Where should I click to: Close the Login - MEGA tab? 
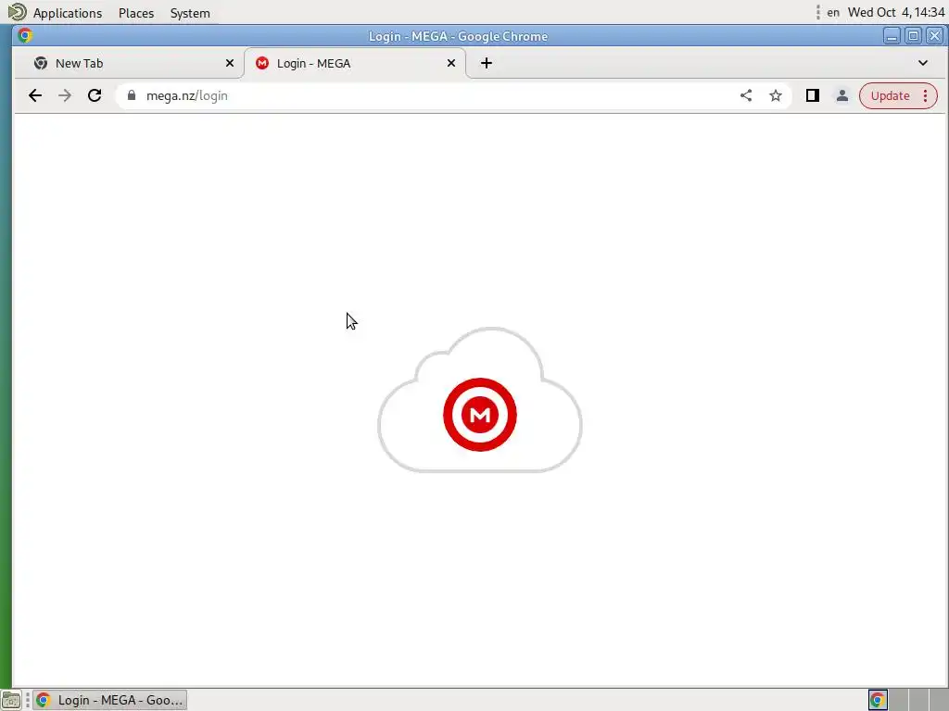451,63
